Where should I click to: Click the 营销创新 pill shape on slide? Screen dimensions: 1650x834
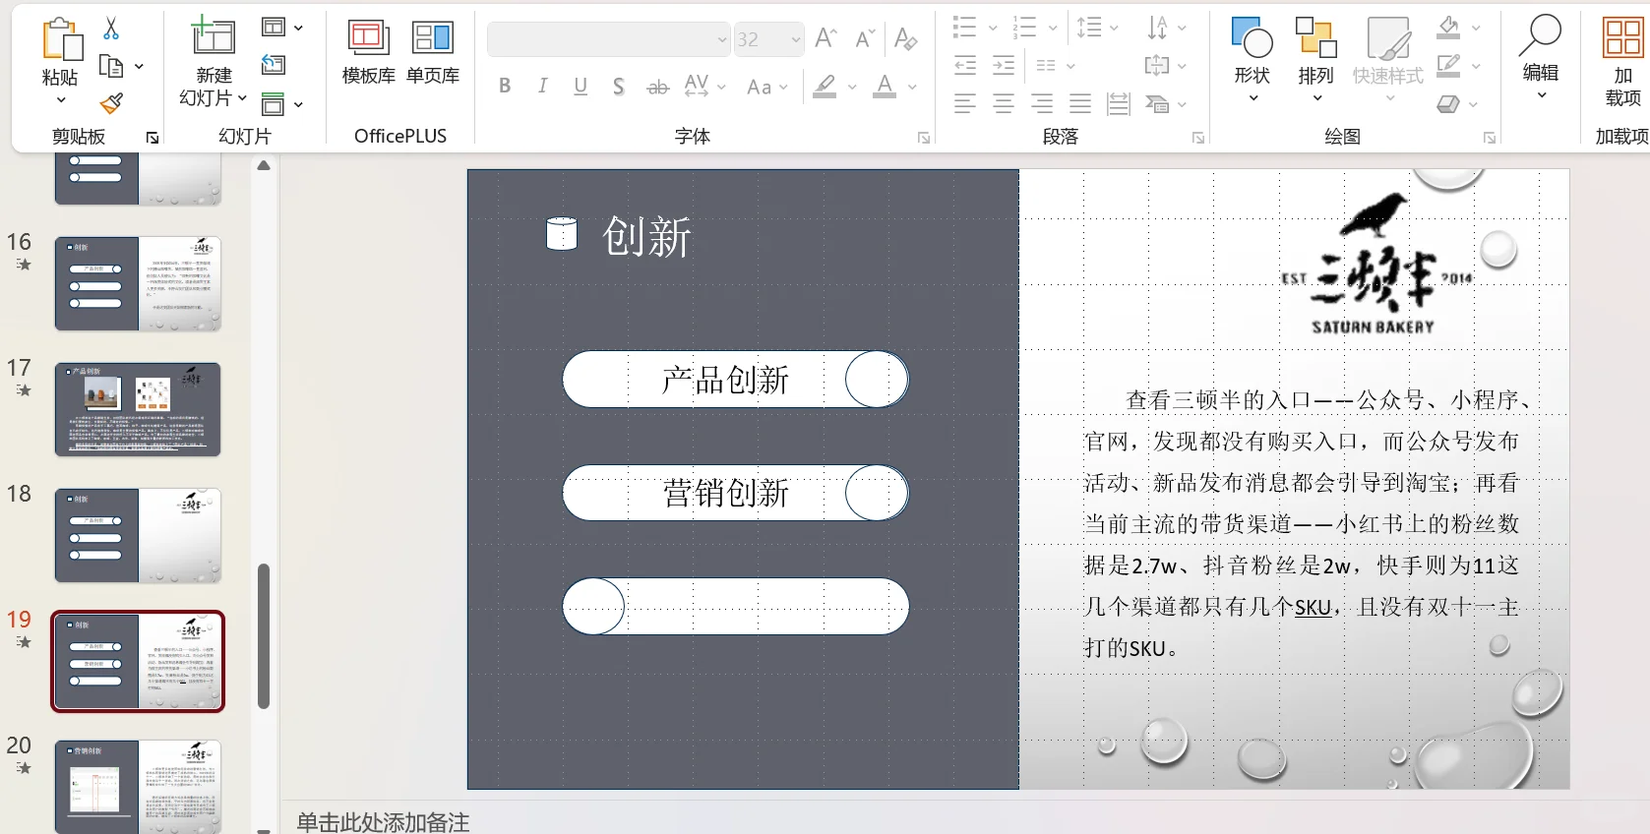tap(736, 493)
